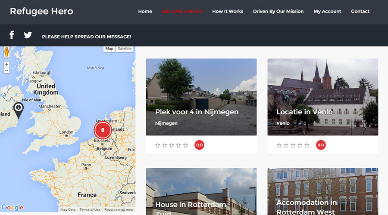Open My Account page
Screen dimensions: 388x215
327,11
